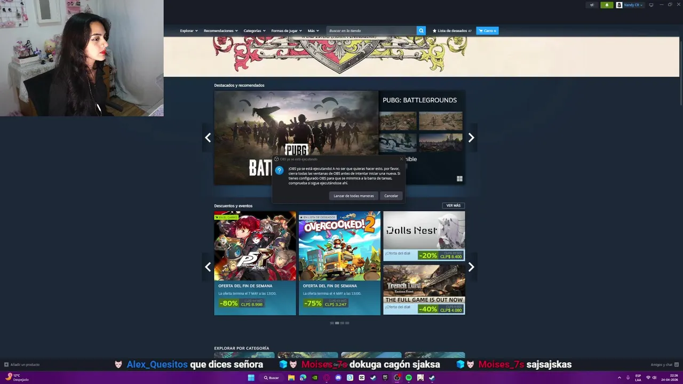683x384 pixels.
Task: Focus the Buscar en la tienda field
Action: 371,30
